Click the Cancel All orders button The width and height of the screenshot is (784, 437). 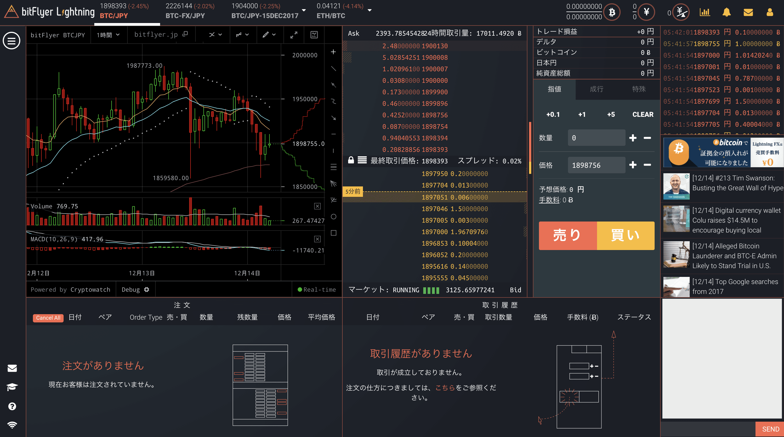pyautogui.click(x=48, y=318)
